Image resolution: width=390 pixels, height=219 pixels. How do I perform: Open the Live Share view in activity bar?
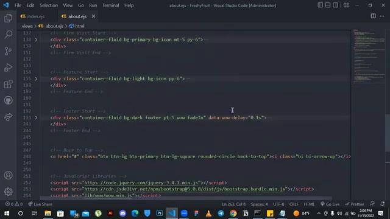[x=8, y=117]
